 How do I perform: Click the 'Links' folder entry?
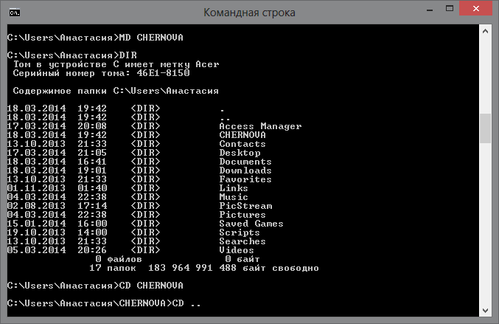(234, 188)
